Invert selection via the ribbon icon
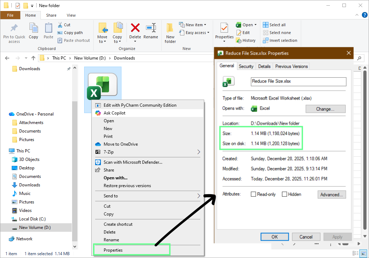 point(280,40)
